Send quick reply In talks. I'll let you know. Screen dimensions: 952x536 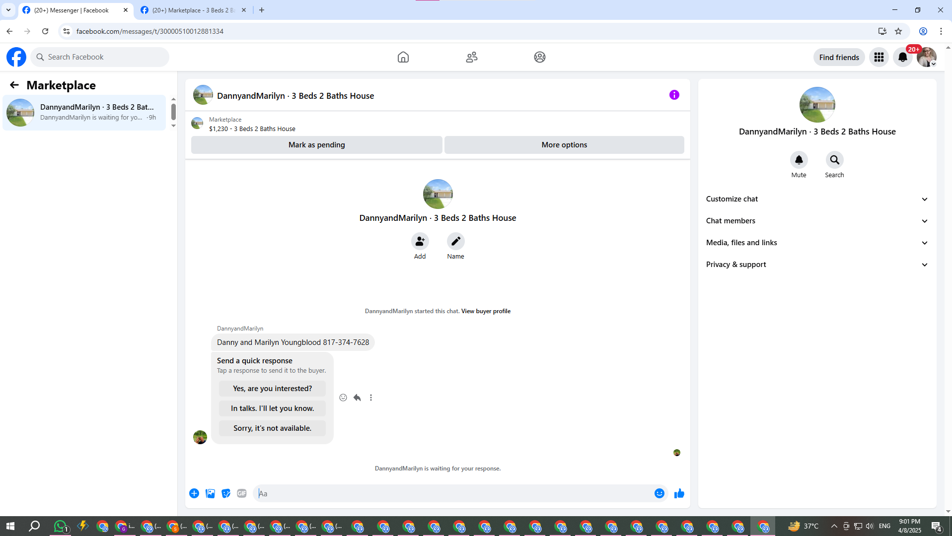(272, 408)
